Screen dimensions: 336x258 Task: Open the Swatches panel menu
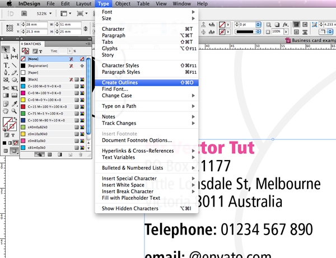(88, 44)
